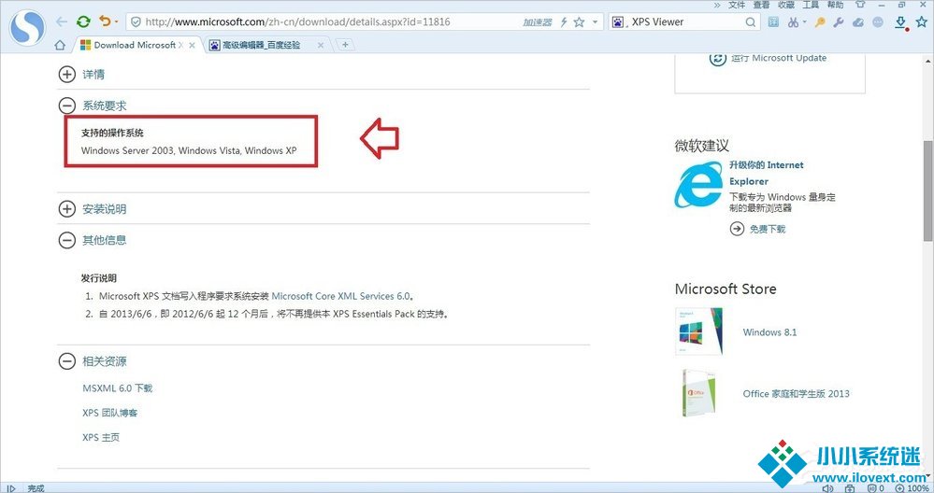934x493 pixels.
Task: Open the 查看 menu
Action: (x=761, y=5)
